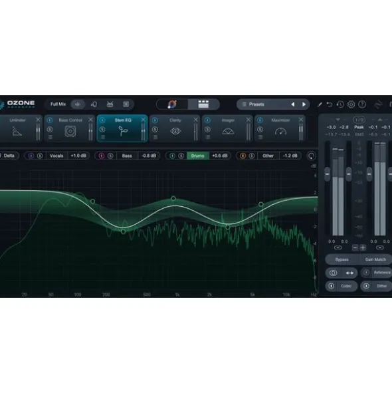Open the Bass Control speaker module
Screen dimensions: 392x393
point(70,131)
